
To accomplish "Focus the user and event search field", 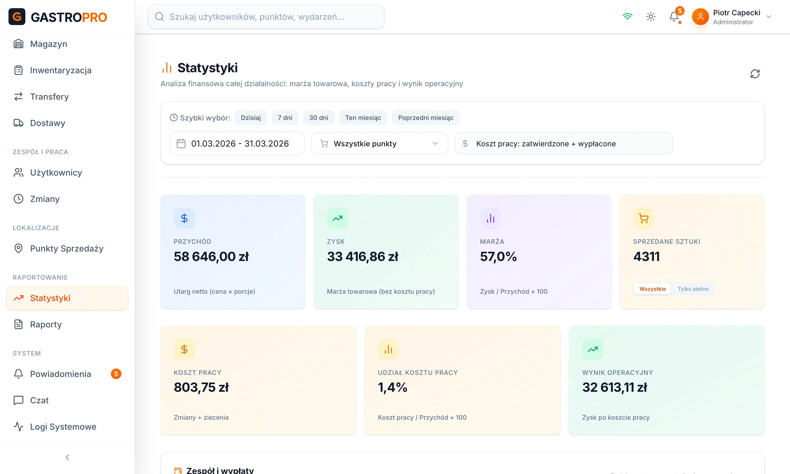I will coord(266,17).
